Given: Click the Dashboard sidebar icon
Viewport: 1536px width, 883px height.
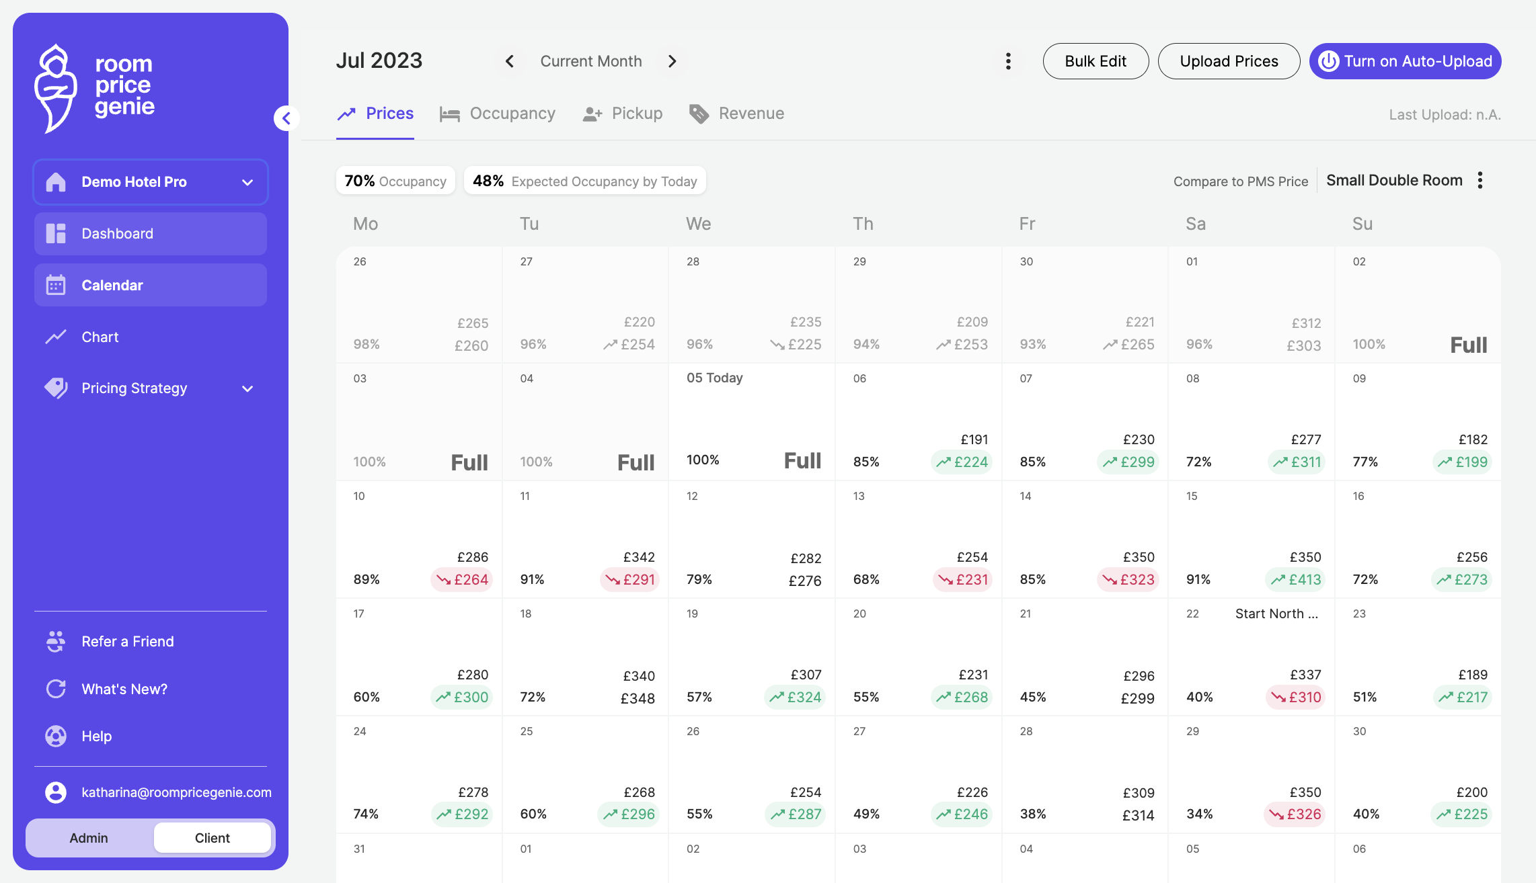Looking at the screenshot, I should point(56,233).
